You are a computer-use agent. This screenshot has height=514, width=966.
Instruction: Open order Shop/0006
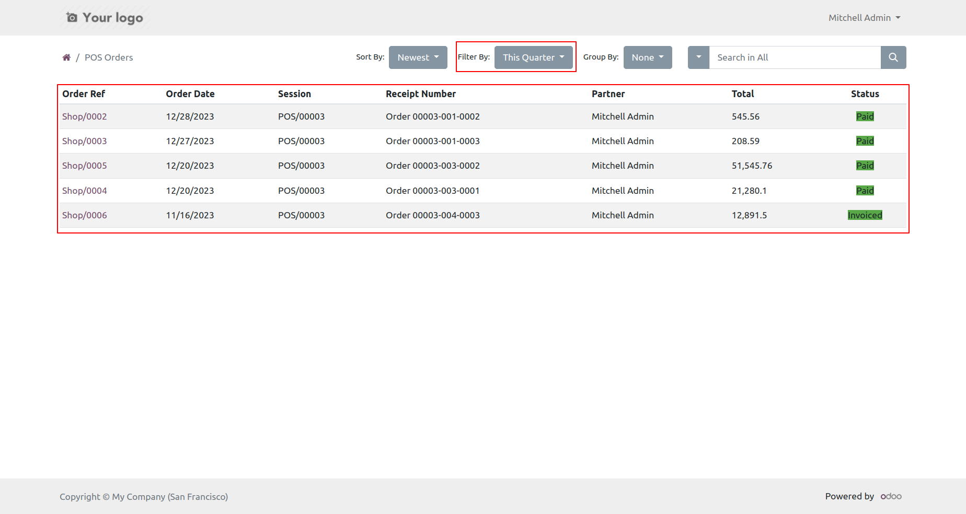(x=85, y=215)
